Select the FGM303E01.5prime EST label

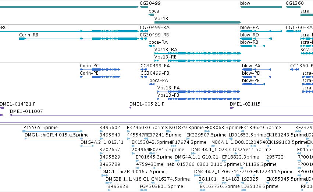tap(161, 186)
